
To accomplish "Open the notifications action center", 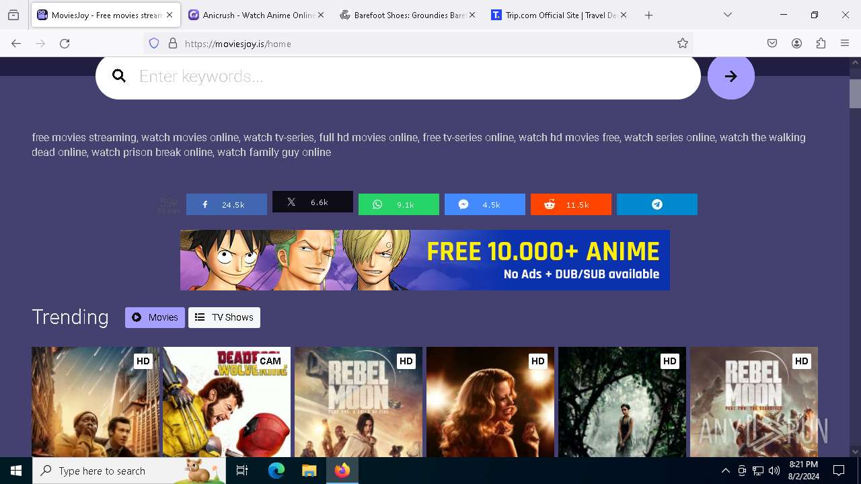I will (x=839, y=471).
